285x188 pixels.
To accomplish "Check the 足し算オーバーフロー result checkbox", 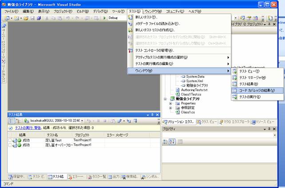I will (x=10, y=145).
